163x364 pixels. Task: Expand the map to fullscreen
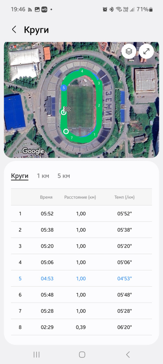pyautogui.click(x=146, y=51)
